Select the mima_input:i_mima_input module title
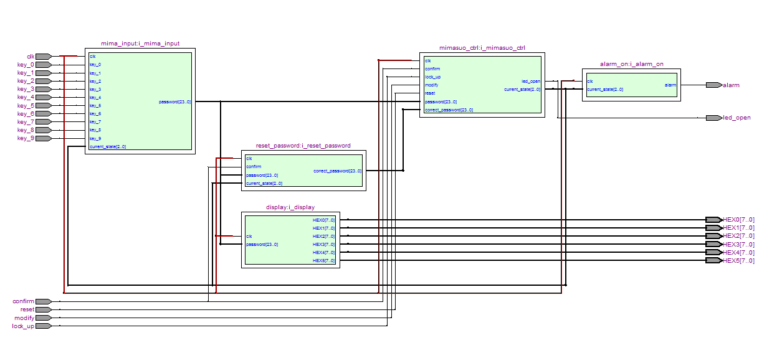782x358 pixels. [140, 44]
